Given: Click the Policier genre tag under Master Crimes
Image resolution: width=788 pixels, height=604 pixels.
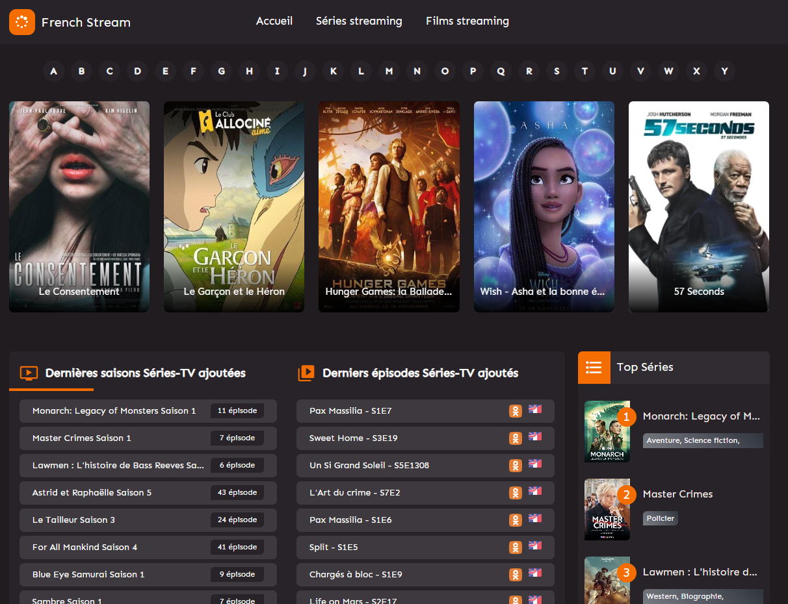Looking at the screenshot, I should tap(661, 518).
